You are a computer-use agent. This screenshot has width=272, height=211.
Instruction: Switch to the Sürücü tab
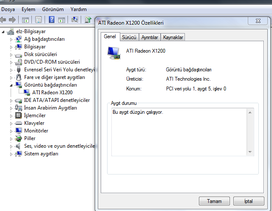click(x=129, y=37)
